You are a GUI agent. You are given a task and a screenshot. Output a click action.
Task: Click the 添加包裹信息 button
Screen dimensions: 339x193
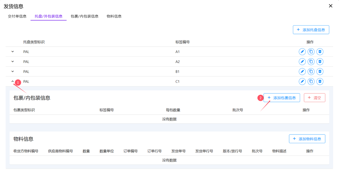pos(282,98)
